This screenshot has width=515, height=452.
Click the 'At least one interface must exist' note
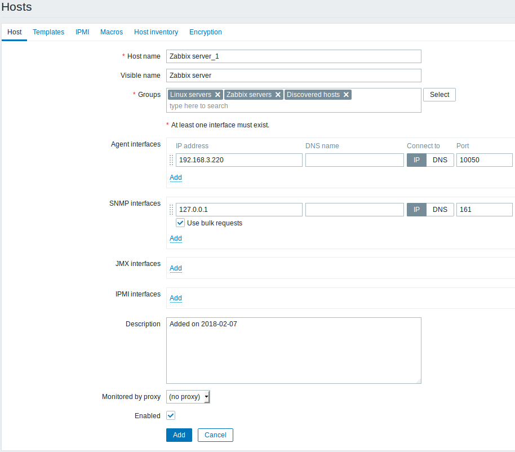coord(220,125)
